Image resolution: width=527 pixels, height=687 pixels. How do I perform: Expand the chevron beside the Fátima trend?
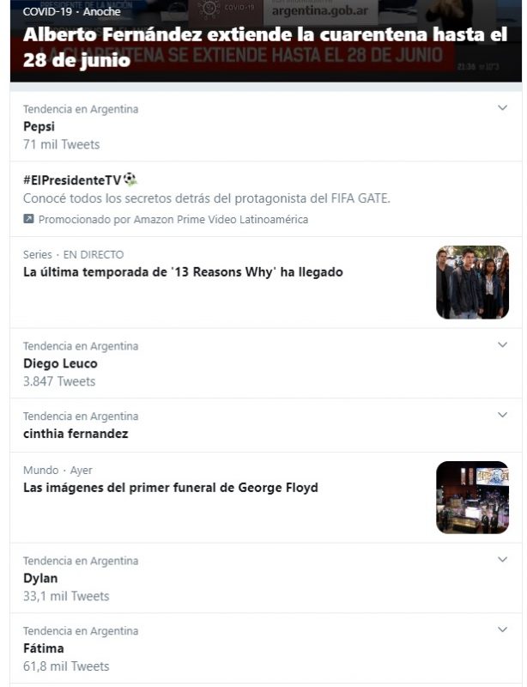point(502,630)
